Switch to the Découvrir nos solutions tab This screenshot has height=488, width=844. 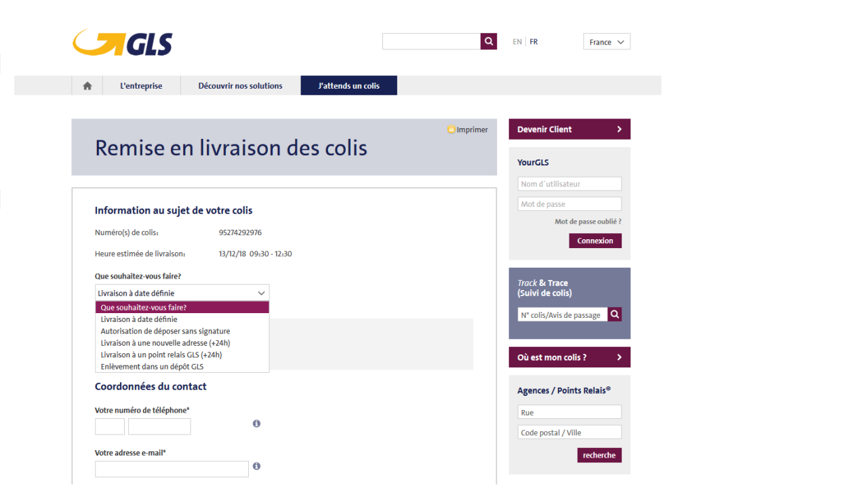pyautogui.click(x=239, y=85)
